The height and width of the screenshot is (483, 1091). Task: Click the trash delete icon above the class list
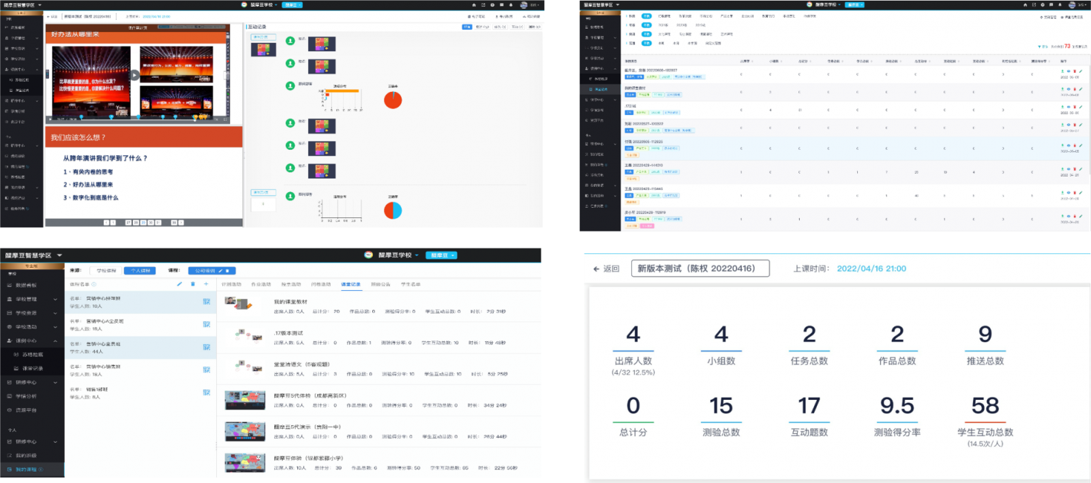pos(193,284)
